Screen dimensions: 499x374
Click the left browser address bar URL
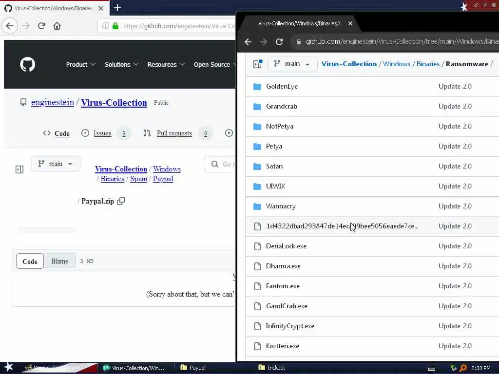click(179, 26)
